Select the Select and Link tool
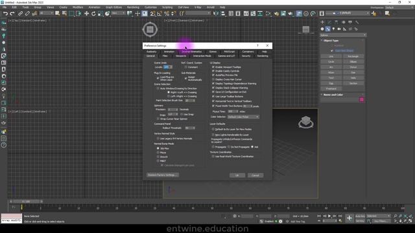The width and height of the screenshot is (415, 233). point(20,14)
